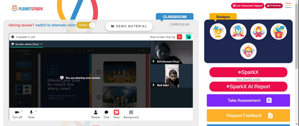Image resolution: width=299 pixels, height=126 pixels.
Task: Click the trophy badge
Action: [218, 32]
